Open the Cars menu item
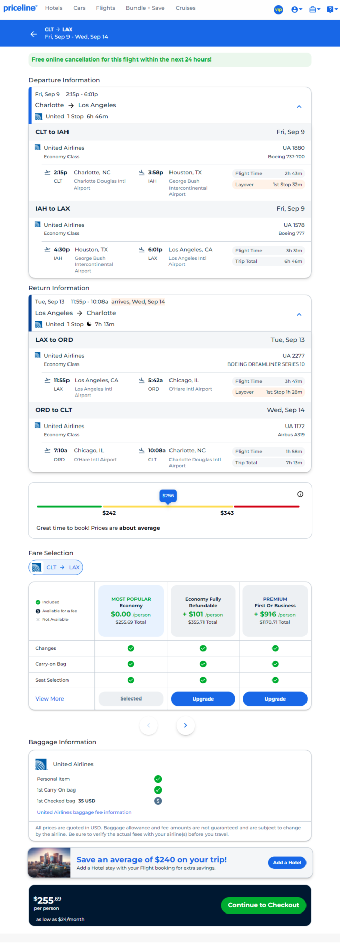The width and height of the screenshot is (340, 943). pos(79,8)
